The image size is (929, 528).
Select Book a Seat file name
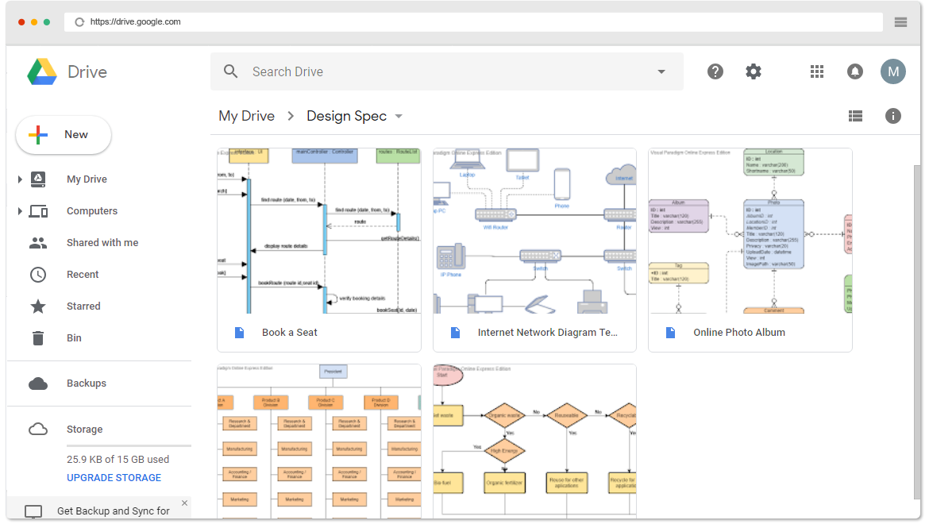[290, 333]
